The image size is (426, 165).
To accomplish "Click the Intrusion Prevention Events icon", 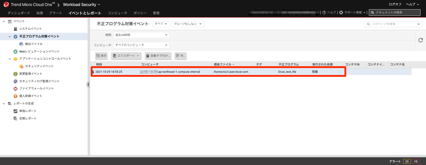I will [15, 96].
